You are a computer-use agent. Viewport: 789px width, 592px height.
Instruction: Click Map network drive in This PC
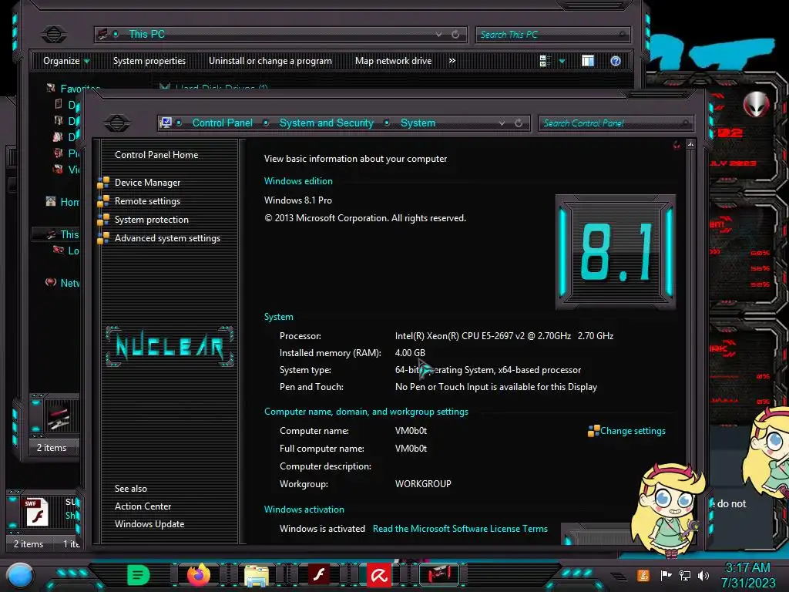(393, 61)
